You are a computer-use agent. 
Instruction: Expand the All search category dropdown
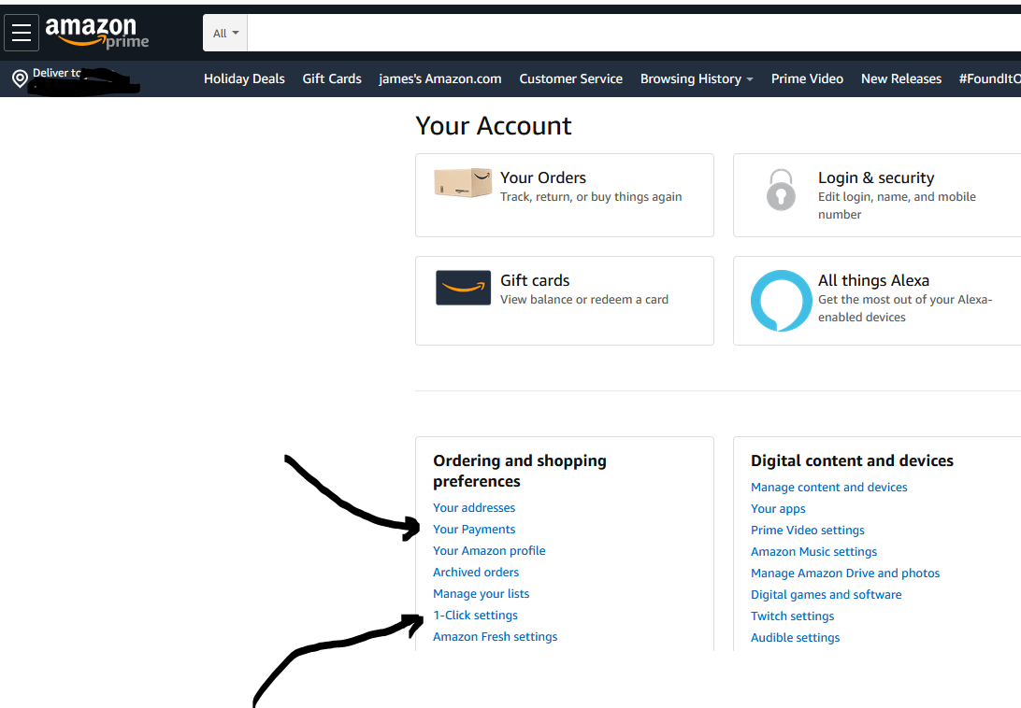tap(224, 31)
